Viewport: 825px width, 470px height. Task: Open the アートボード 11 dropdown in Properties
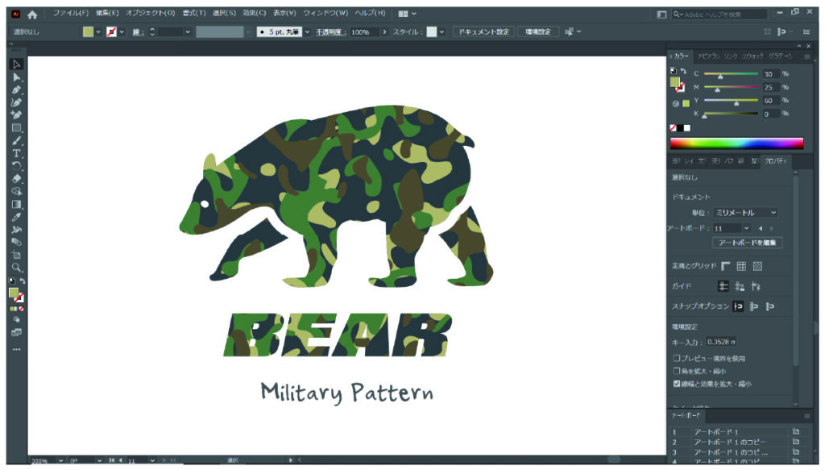pos(746,228)
